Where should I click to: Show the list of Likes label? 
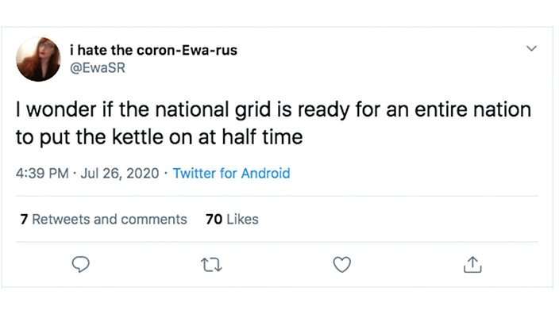[x=242, y=220]
